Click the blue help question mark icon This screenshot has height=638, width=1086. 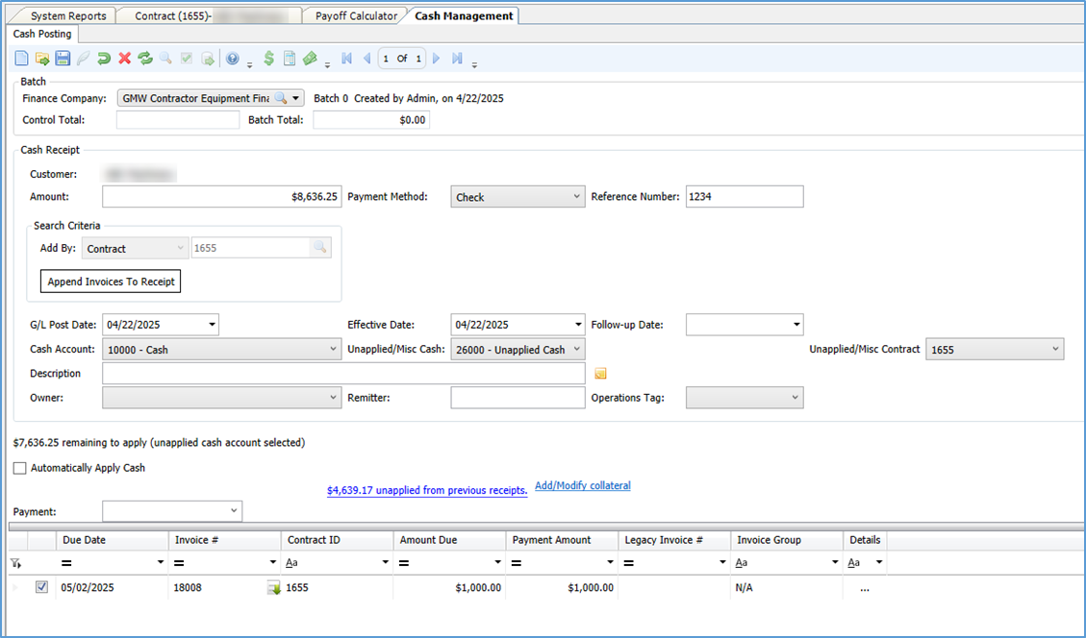click(232, 59)
